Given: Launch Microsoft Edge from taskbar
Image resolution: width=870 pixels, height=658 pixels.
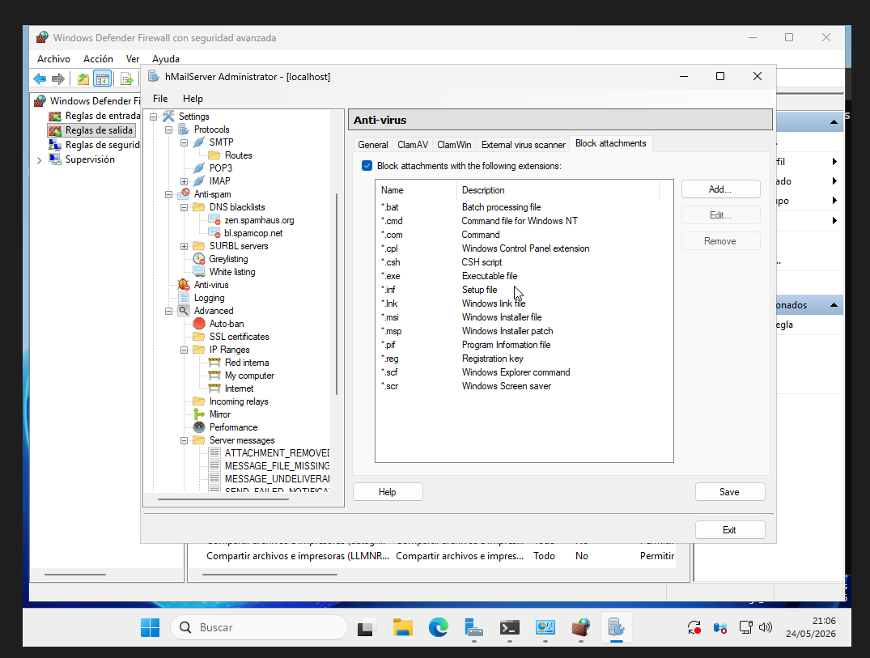Looking at the screenshot, I should tap(439, 627).
